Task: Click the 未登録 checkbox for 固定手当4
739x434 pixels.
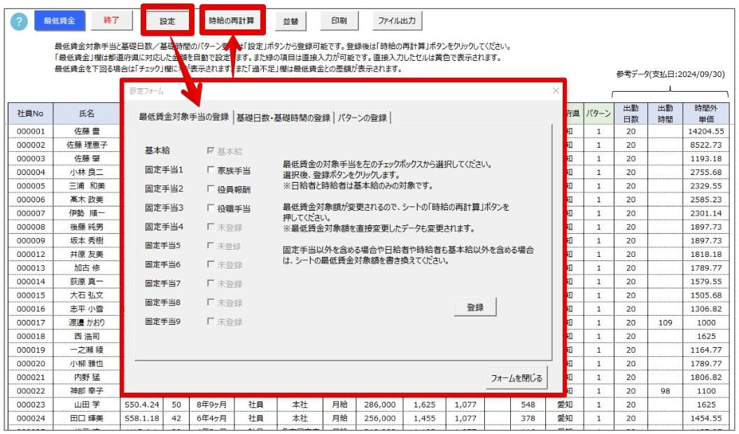Action: coord(211,227)
